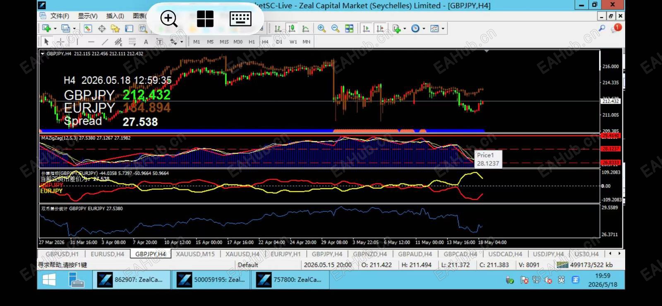Image resolution: width=662 pixels, height=306 pixels.
Task: Toggle chart auto scroll
Action: click(x=366, y=28)
